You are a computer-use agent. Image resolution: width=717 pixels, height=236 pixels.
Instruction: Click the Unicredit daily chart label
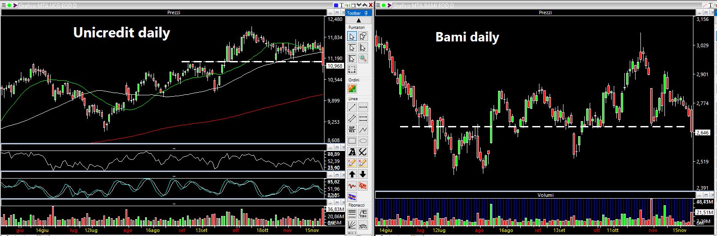tap(122, 33)
